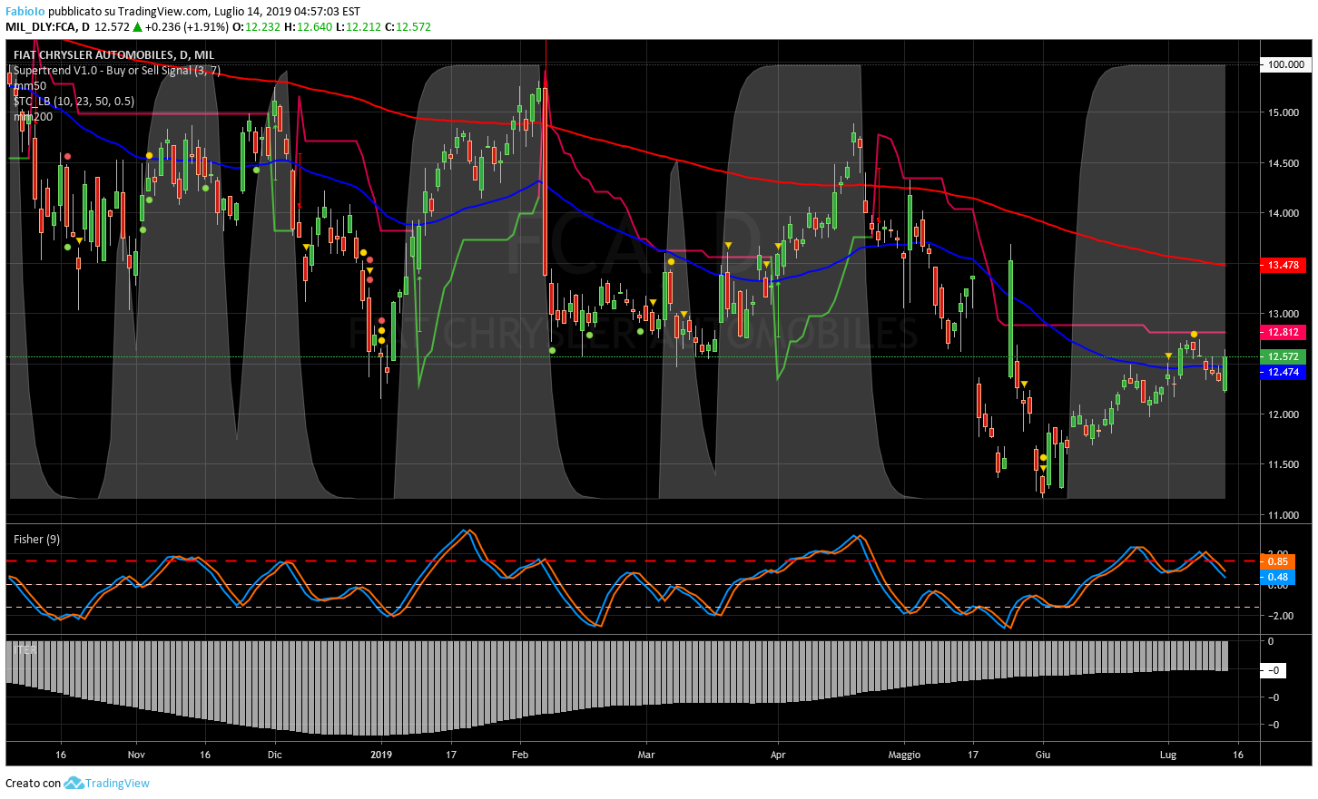Click the 15.000 price axis tick
This screenshot has height=799, width=1318.
pyautogui.click(x=1284, y=113)
